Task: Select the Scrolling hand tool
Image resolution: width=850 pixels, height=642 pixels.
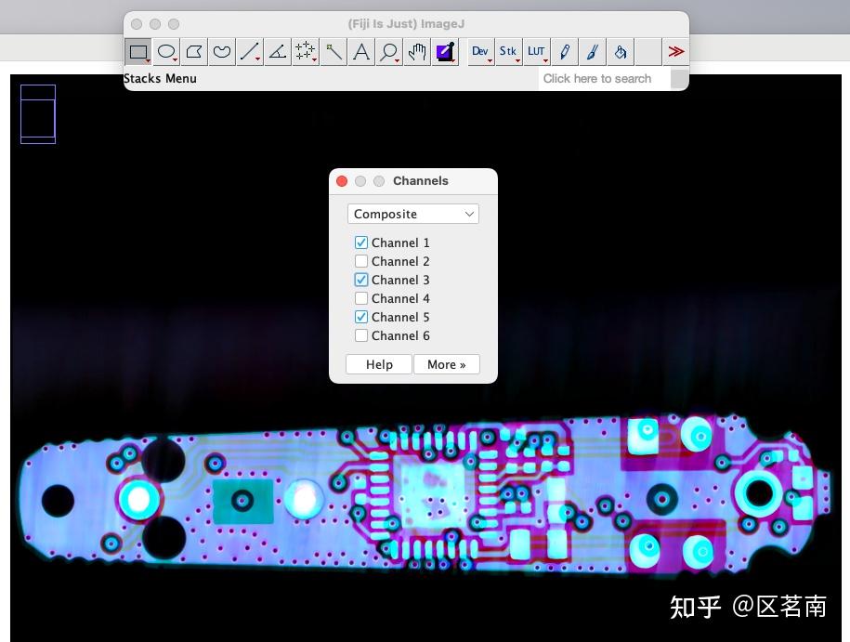Action: click(x=416, y=51)
